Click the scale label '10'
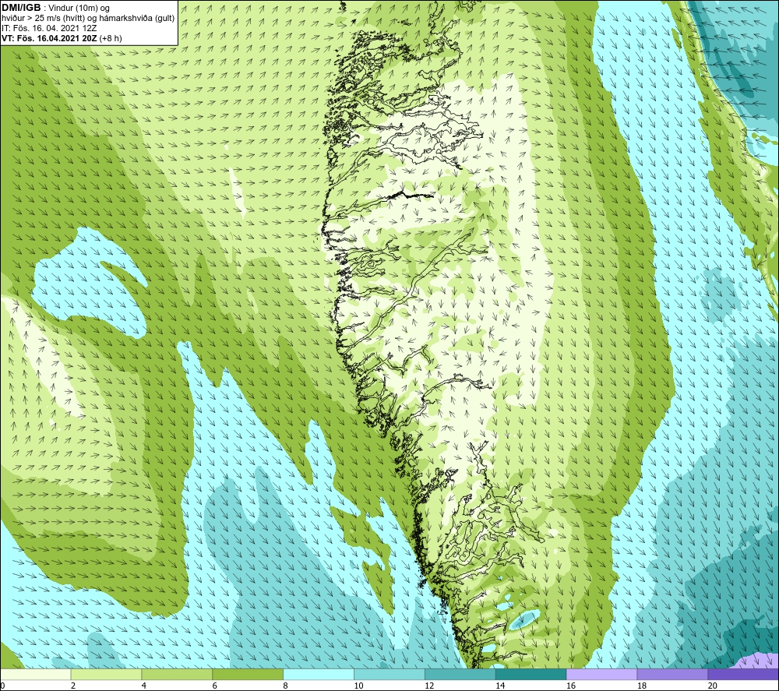This screenshot has height=691, width=779. (x=358, y=686)
